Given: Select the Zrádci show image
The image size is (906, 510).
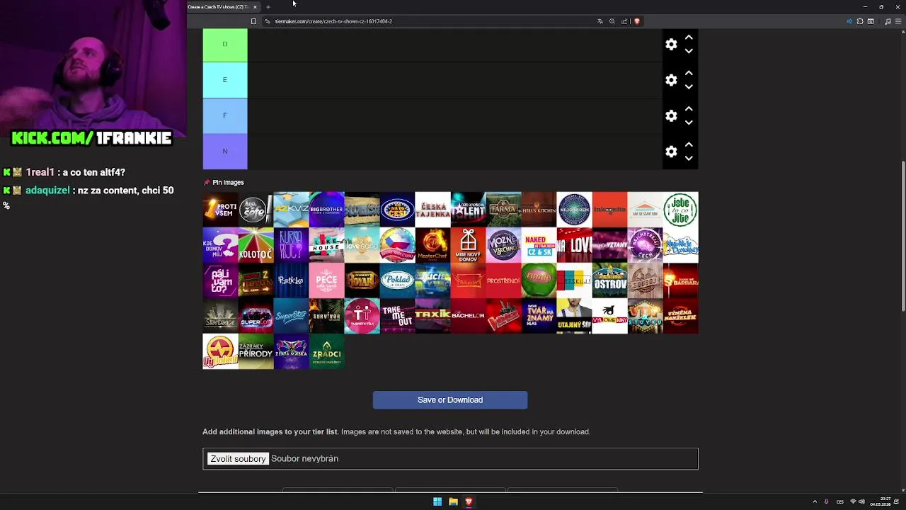Looking at the screenshot, I should [326, 351].
